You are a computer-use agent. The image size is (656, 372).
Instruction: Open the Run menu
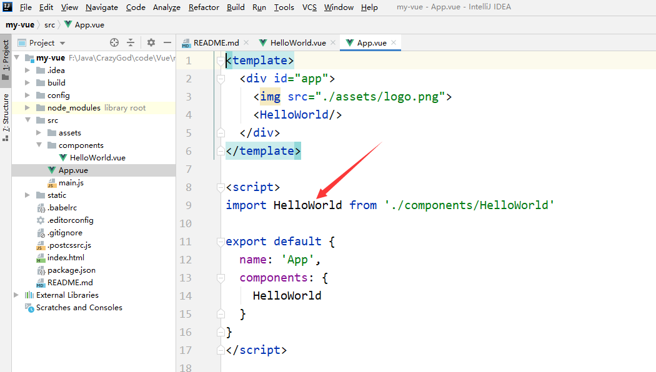(x=259, y=7)
